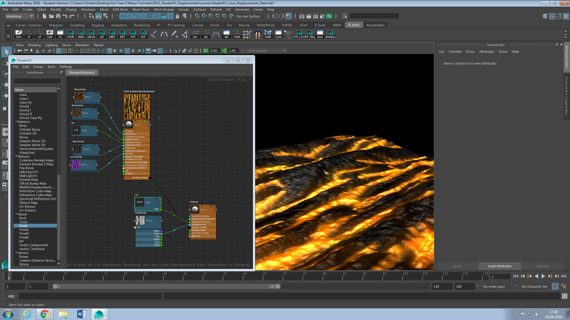Select the Hist tool on the R_Tools shelf

click(x=18, y=34)
